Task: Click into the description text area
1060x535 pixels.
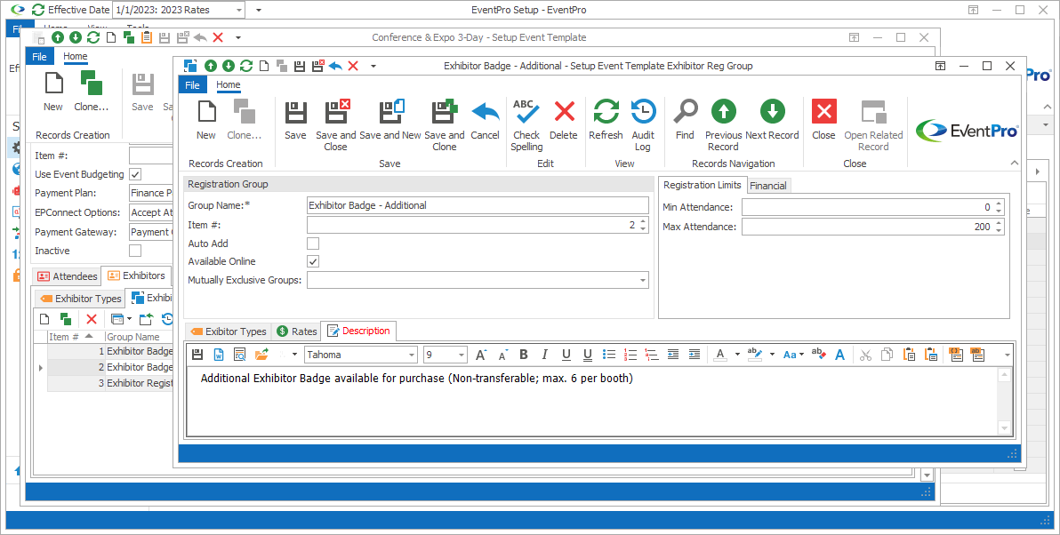Action: point(592,401)
